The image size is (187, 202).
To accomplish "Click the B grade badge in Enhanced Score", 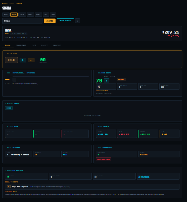I will [107, 81].
